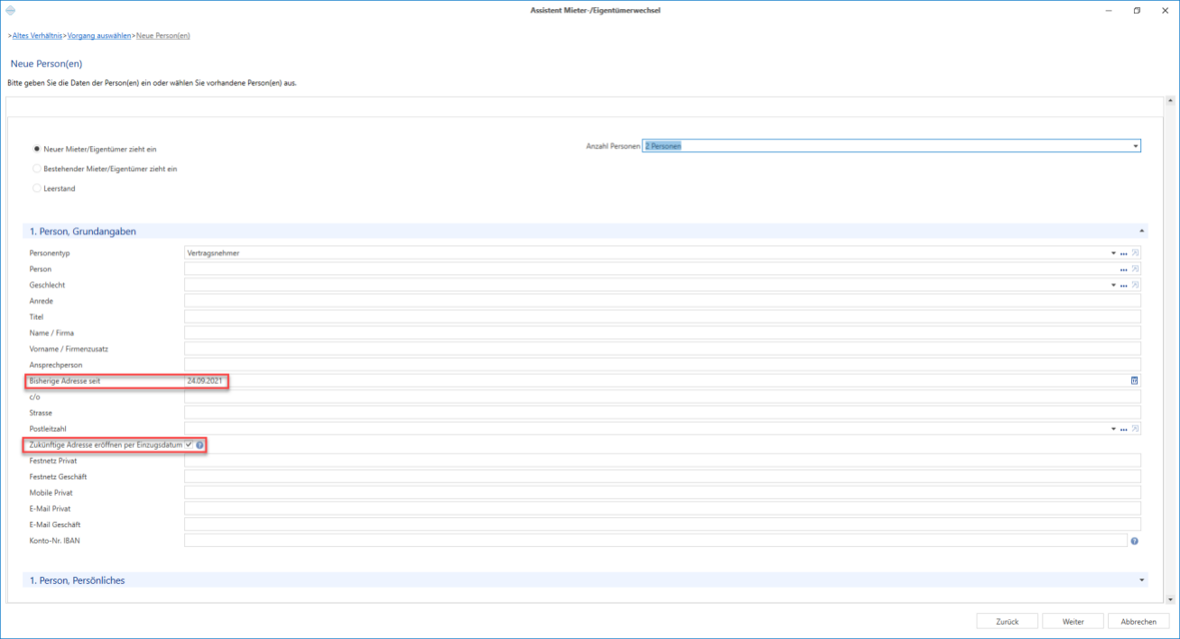1180x639 pixels.
Task: Open the Neue Person(en) breadcrumb step
Action: click(x=163, y=36)
